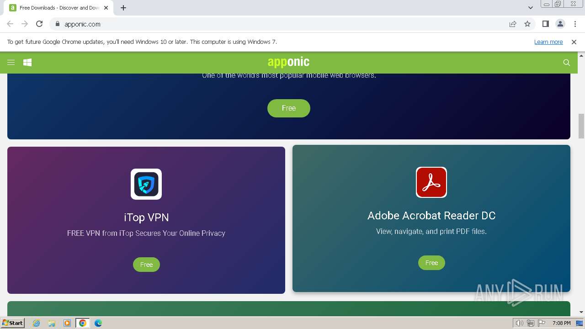Select the Windows platform icon
Screen dimensions: 585x329
tap(27, 63)
